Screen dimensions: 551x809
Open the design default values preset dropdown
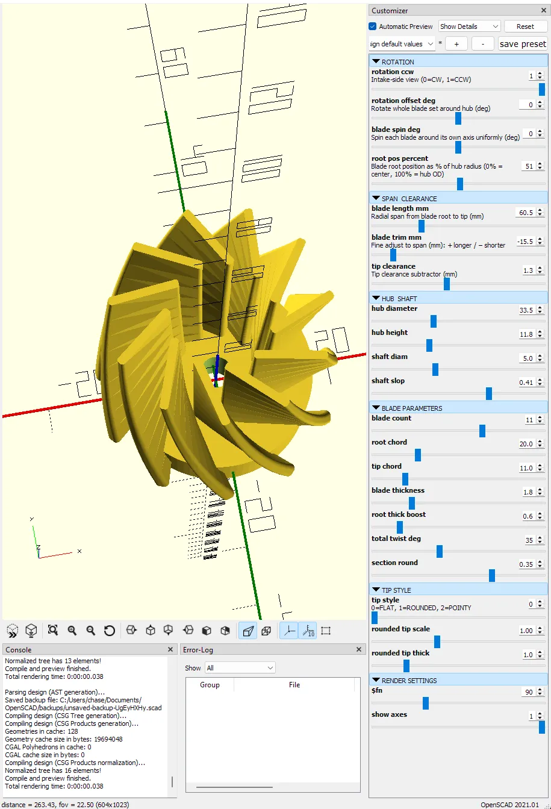click(402, 44)
